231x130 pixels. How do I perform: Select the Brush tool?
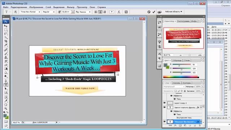pyautogui.click(x=6, y=53)
